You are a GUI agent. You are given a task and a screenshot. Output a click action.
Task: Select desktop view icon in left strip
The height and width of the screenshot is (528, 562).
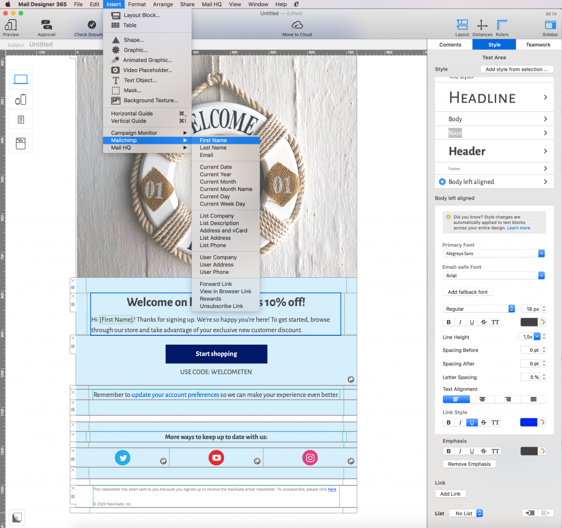tap(21, 79)
